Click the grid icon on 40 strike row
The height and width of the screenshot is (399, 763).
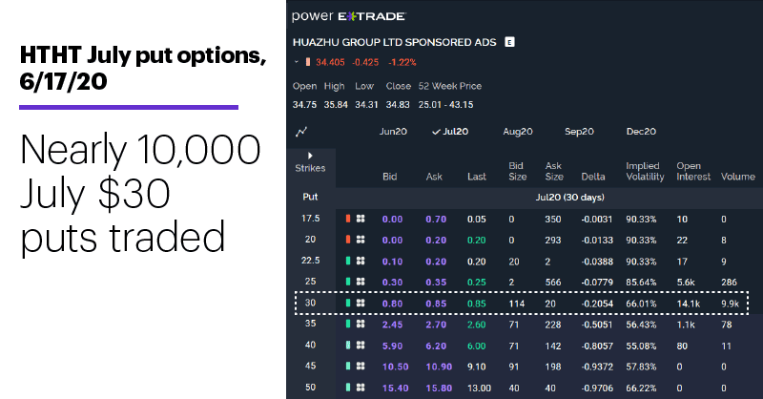[361, 345]
